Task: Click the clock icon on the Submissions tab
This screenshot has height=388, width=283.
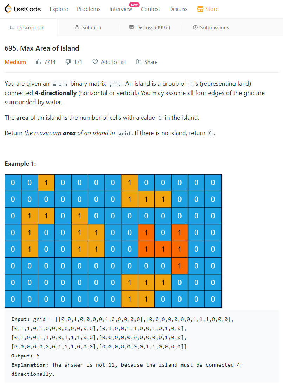Action: 195,27
